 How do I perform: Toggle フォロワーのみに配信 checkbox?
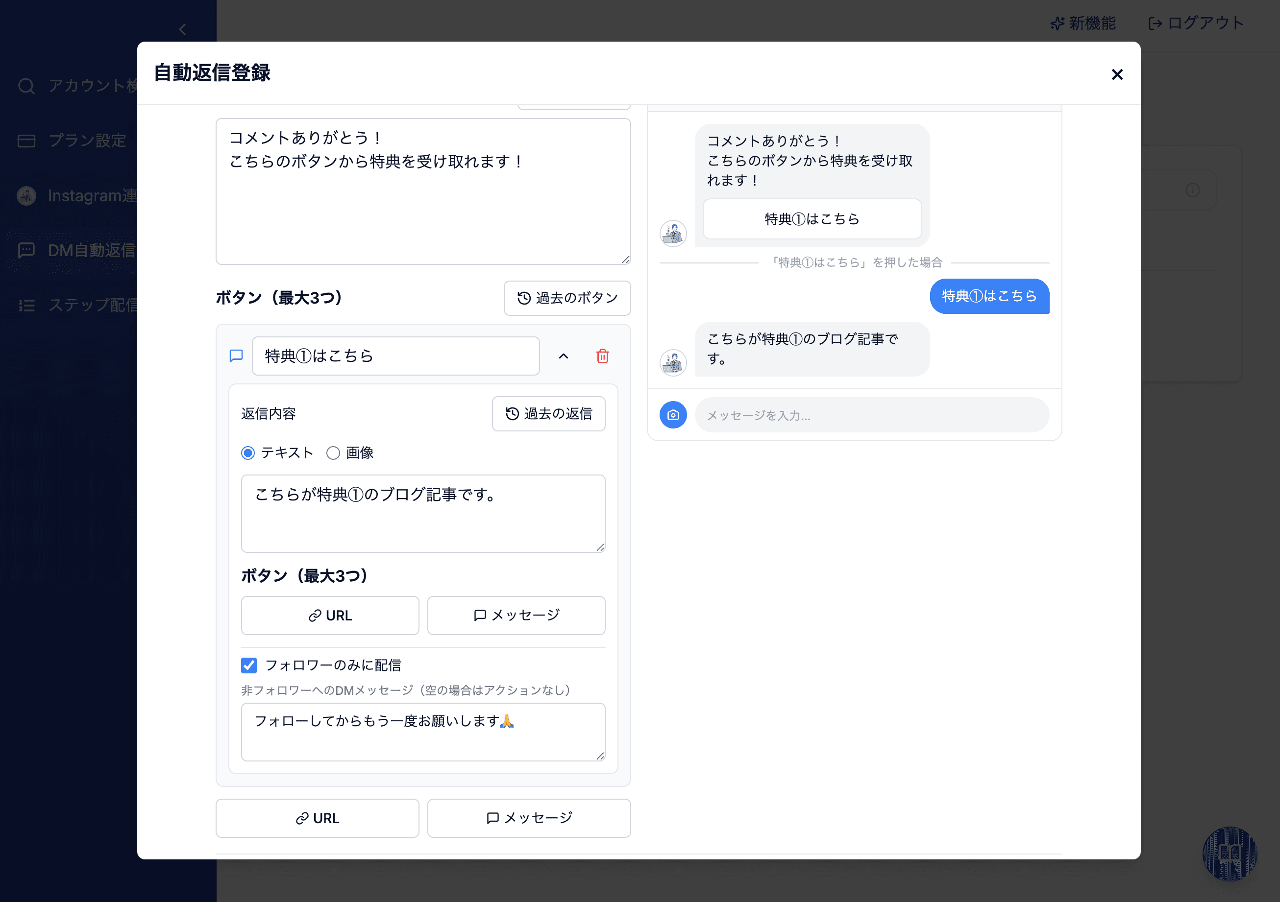[x=248, y=665]
